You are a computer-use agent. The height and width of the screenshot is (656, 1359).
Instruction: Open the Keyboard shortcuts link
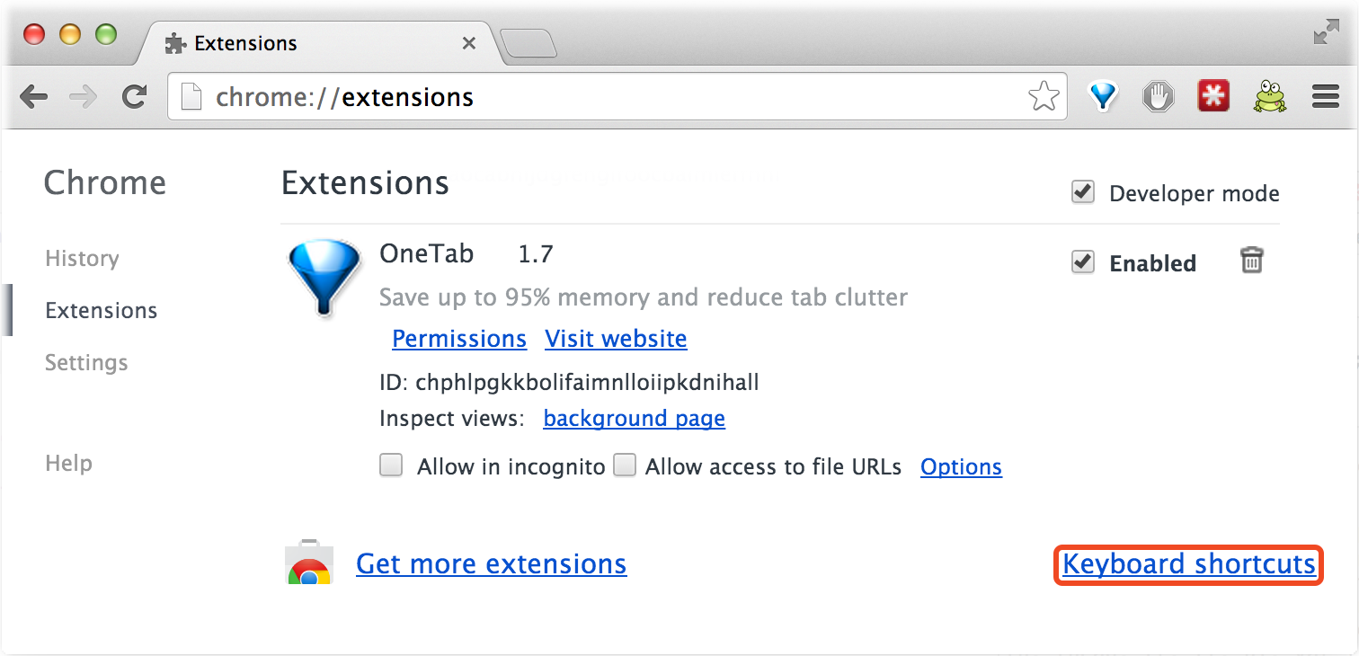click(x=1189, y=564)
